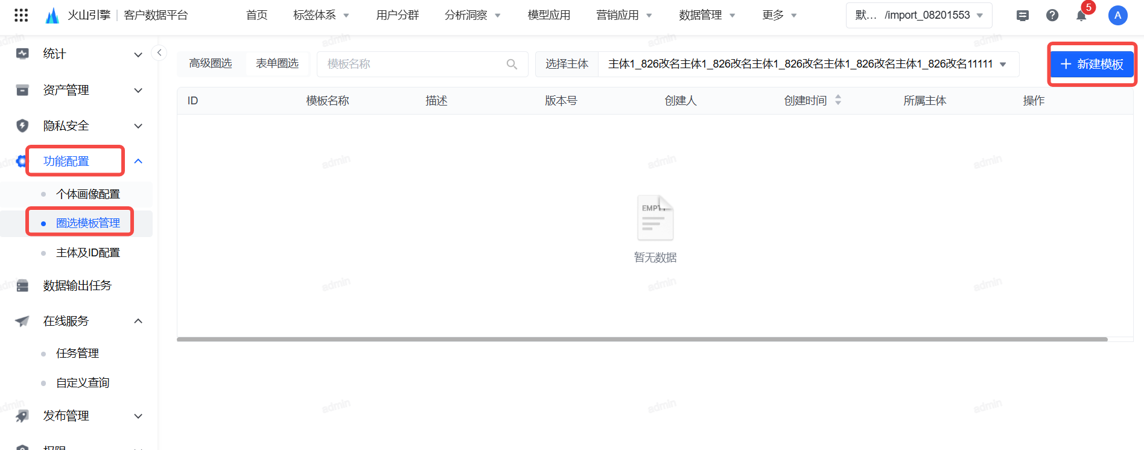This screenshot has height=450, width=1144.
Task: Open 圈选模板管理 in the sidebar
Action: tap(88, 223)
